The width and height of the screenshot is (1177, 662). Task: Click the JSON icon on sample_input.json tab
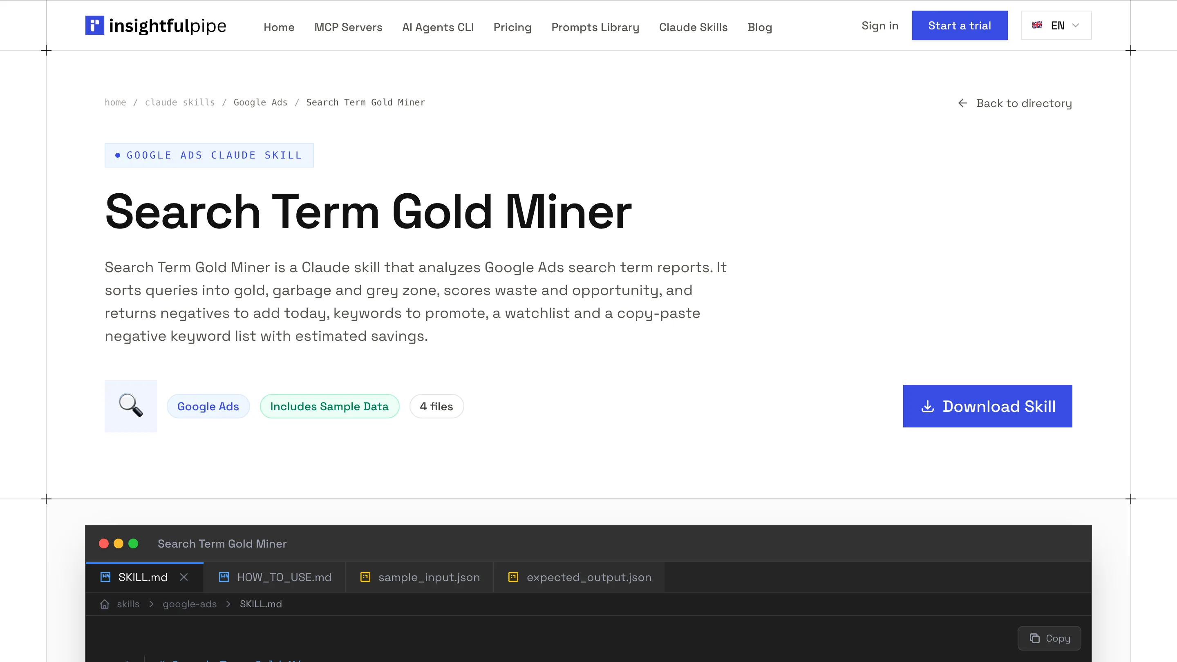[x=365, y=577]
